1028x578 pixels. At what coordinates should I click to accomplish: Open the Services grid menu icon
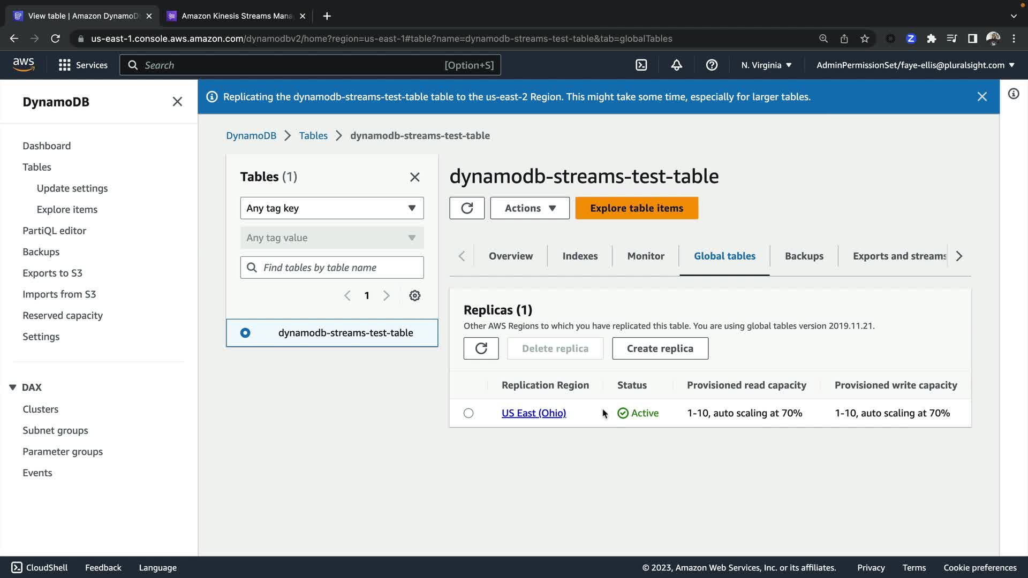65,65
